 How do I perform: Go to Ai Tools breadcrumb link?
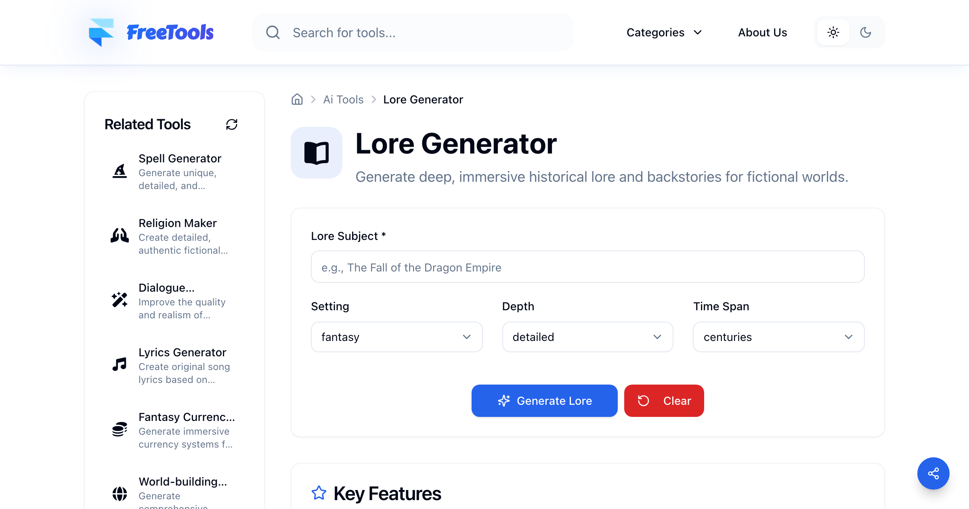pyautogui.click(x=343, y=99)
